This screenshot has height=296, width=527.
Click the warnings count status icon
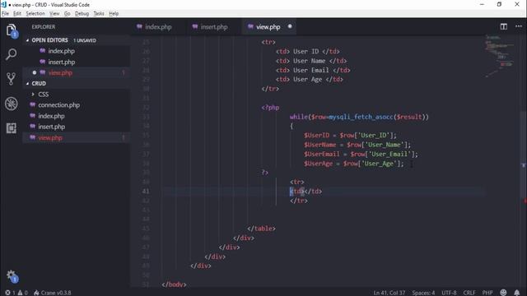[22, 293]
